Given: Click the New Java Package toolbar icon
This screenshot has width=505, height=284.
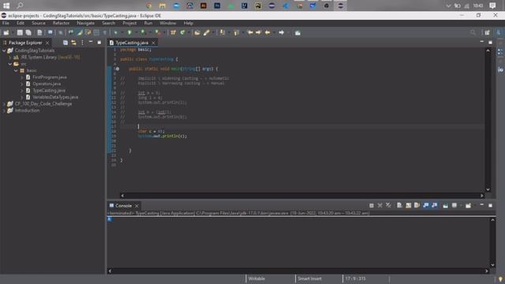Looking at the screenshot, I should 174,32.
